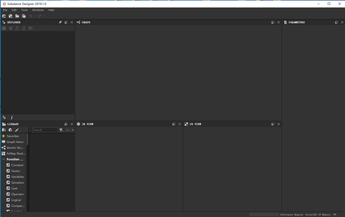Click Explorer export upload icon

(17, 28)
